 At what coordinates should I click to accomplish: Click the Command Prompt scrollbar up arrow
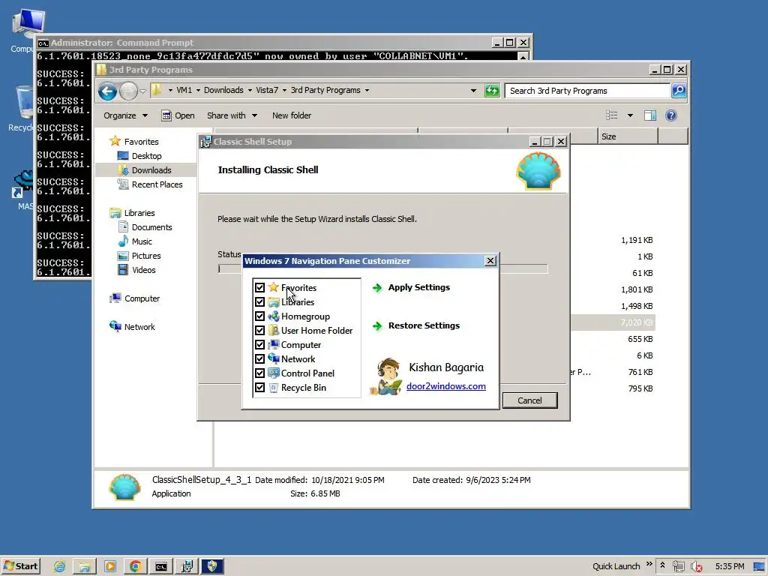[523, 56]
